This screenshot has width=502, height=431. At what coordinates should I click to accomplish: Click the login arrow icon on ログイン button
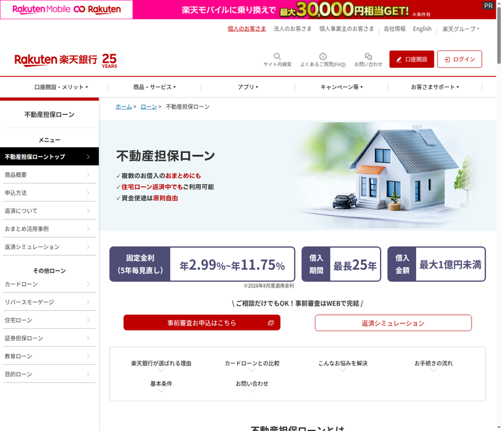coord(447,59)
